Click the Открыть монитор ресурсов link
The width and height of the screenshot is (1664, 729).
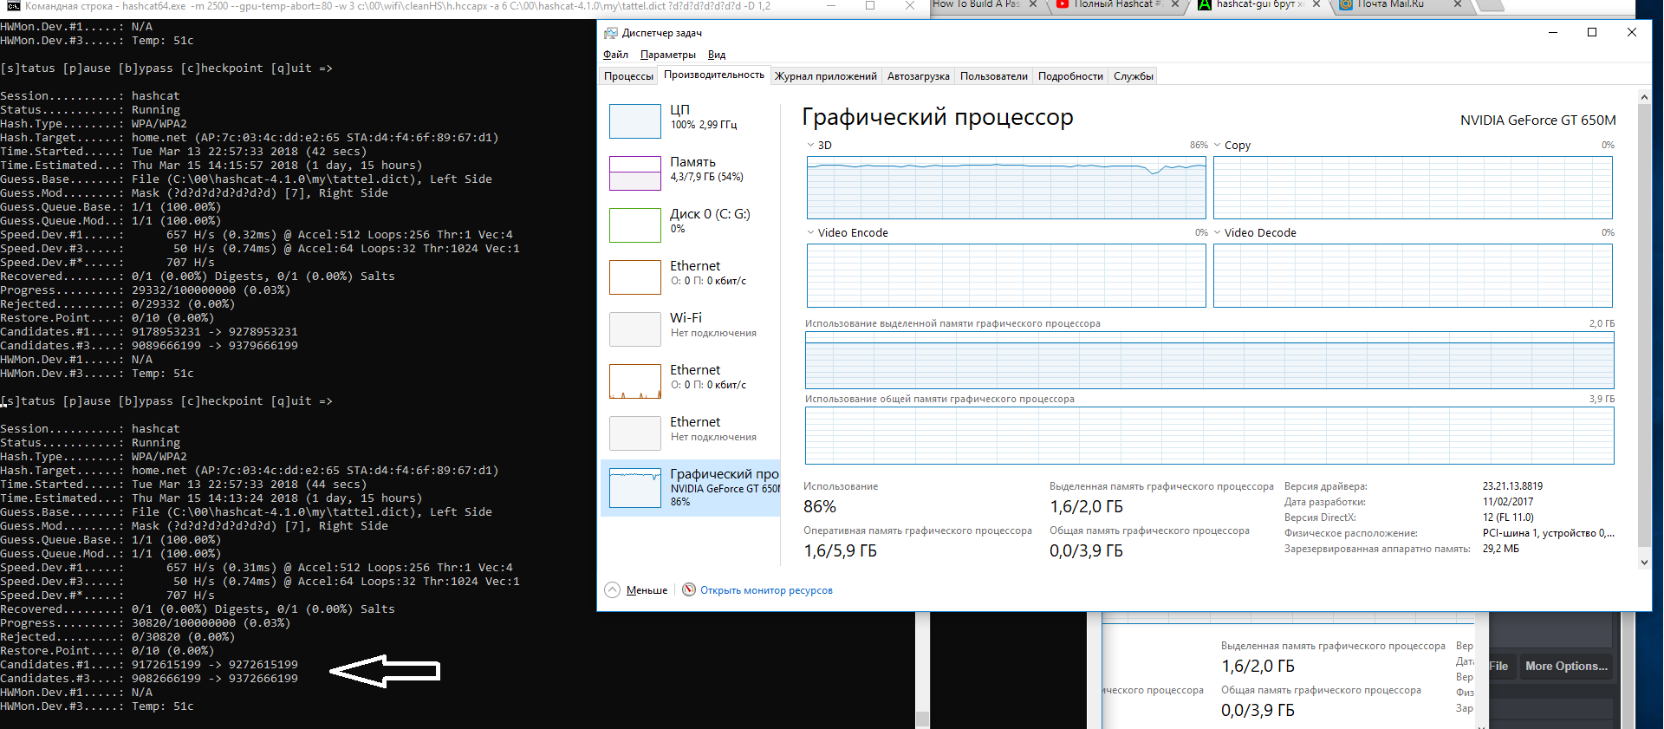point(766,590)
